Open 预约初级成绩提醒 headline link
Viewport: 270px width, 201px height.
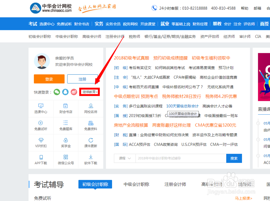[170, 58]
